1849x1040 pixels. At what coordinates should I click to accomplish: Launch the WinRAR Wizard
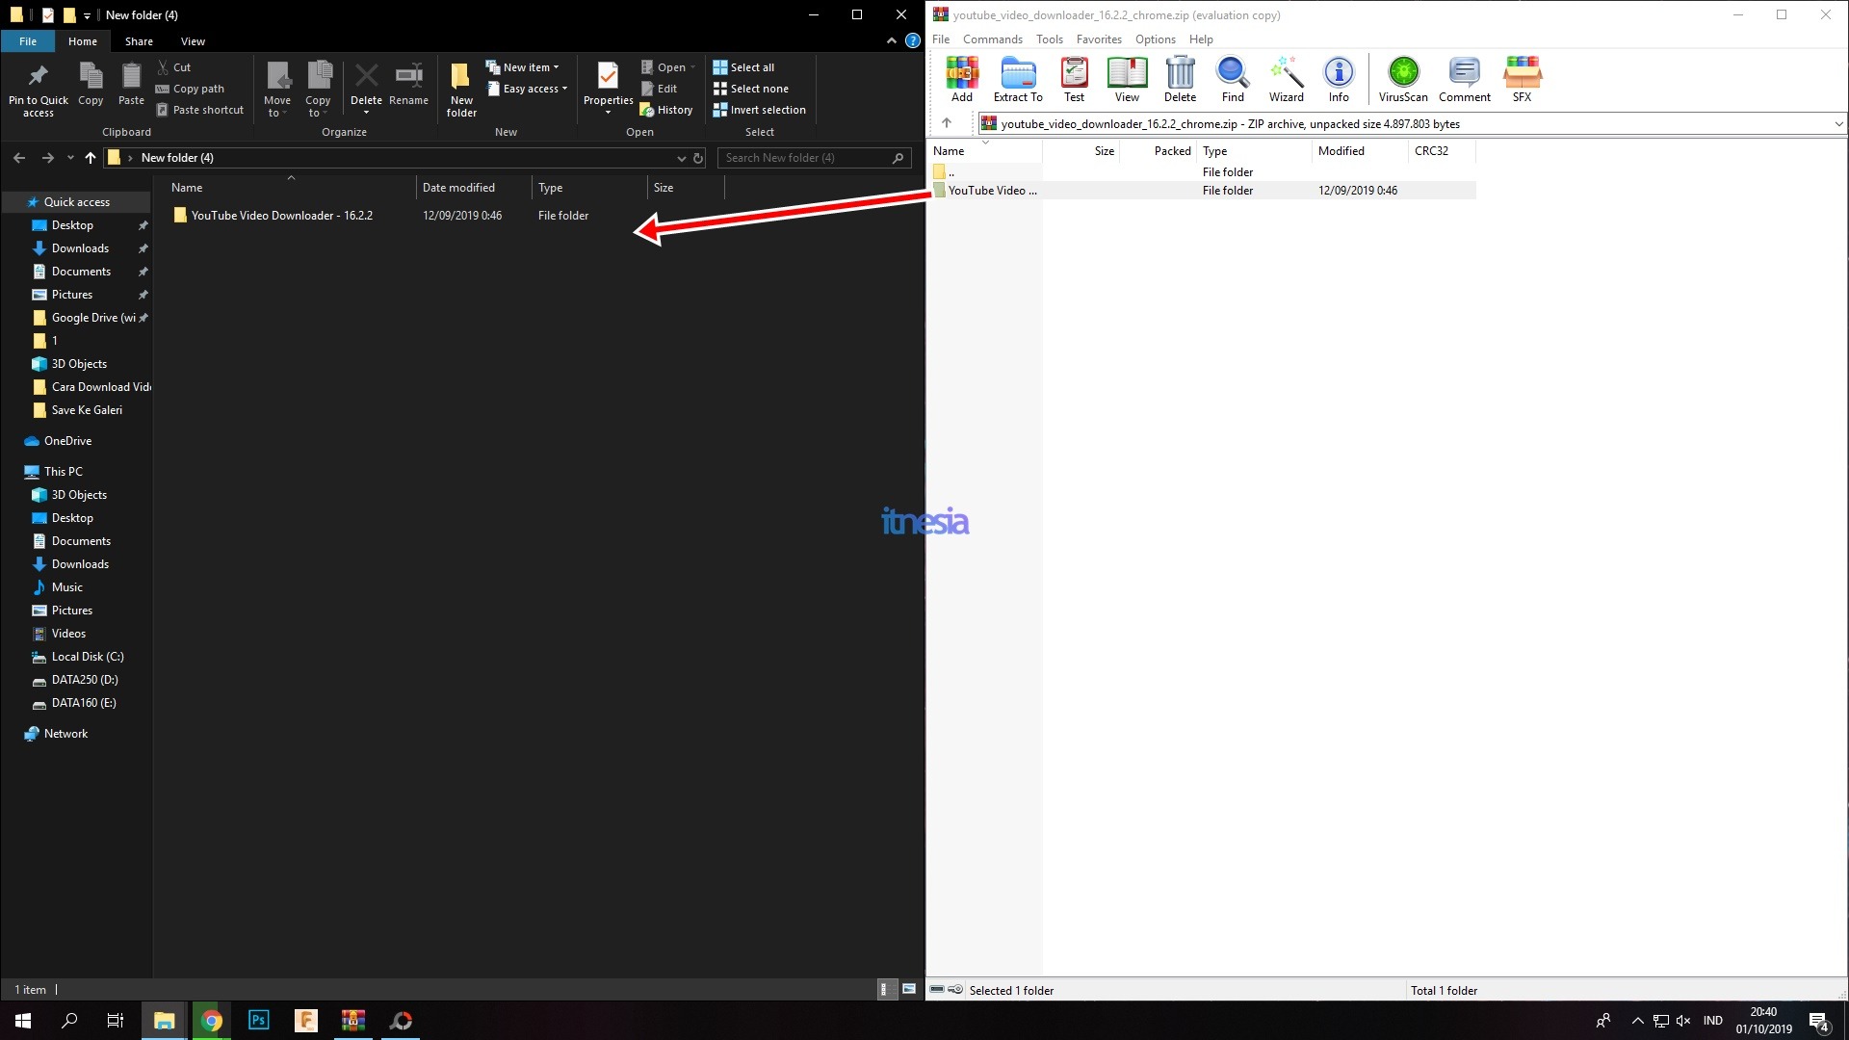pos(1285,80)
